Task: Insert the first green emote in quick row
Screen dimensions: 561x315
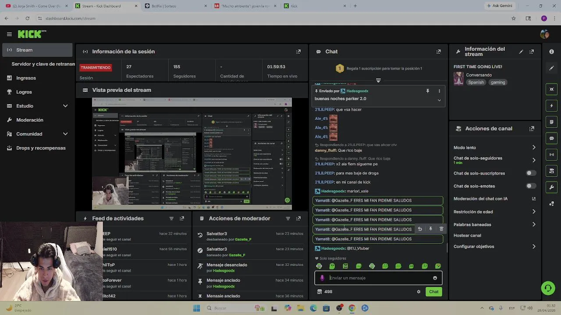Action: [x=319, y=266]
